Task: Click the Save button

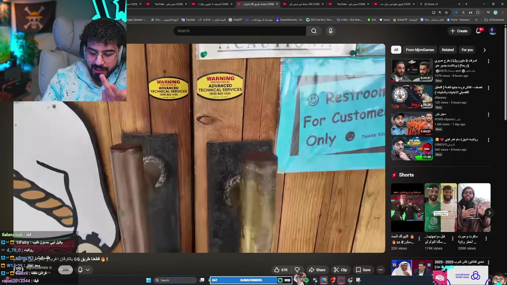Action: pos(363,270)
